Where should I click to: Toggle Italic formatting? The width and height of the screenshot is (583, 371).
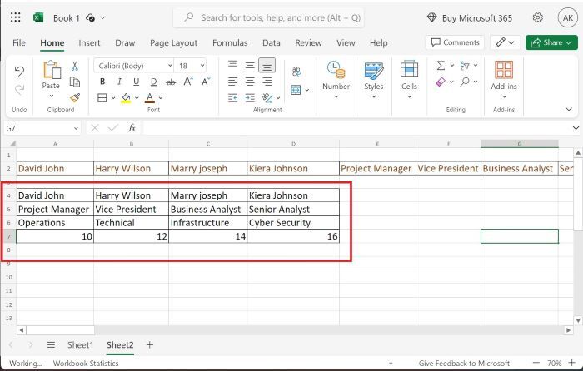119,82
